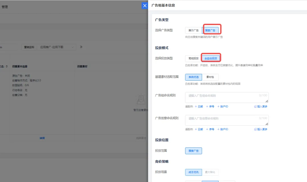Select 搜索广告 under 投放范围
The height and width of the screenshot is (182, 307).
(194, 151)
